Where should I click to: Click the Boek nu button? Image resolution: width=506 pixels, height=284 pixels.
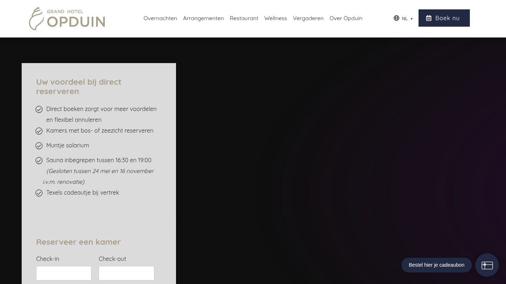pyautogui.click(x=444, y=18)
